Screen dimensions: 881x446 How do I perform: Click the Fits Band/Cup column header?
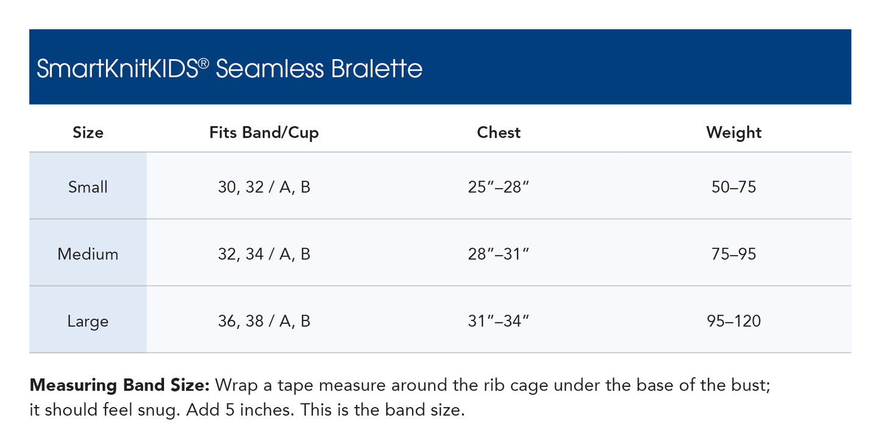[264, 132]
